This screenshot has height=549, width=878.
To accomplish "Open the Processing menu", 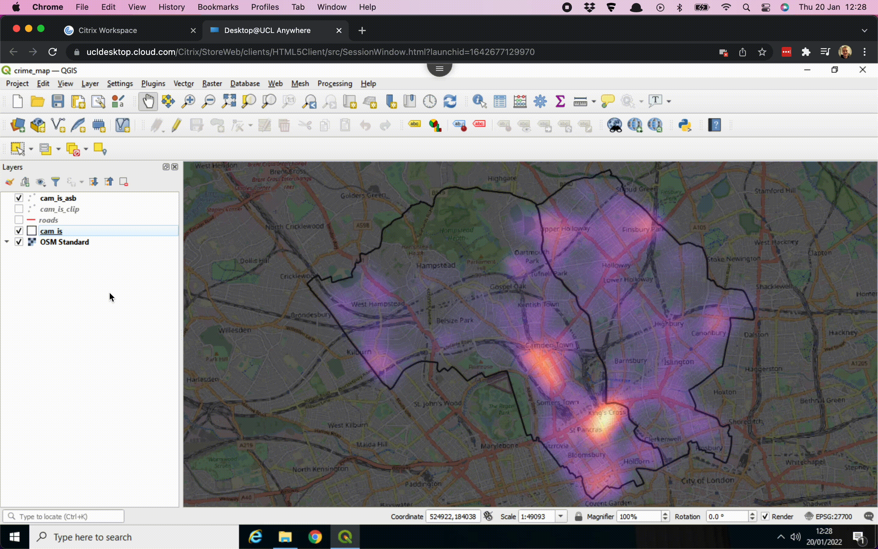I will pyautogui.click(x=334, y=83).
